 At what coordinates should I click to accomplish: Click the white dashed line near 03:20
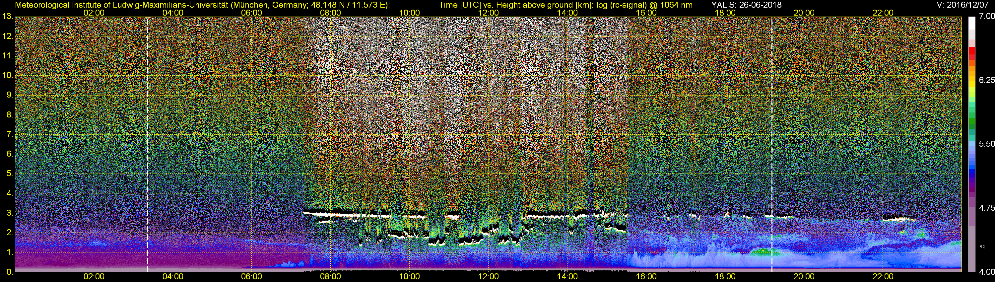pos(147,143)
